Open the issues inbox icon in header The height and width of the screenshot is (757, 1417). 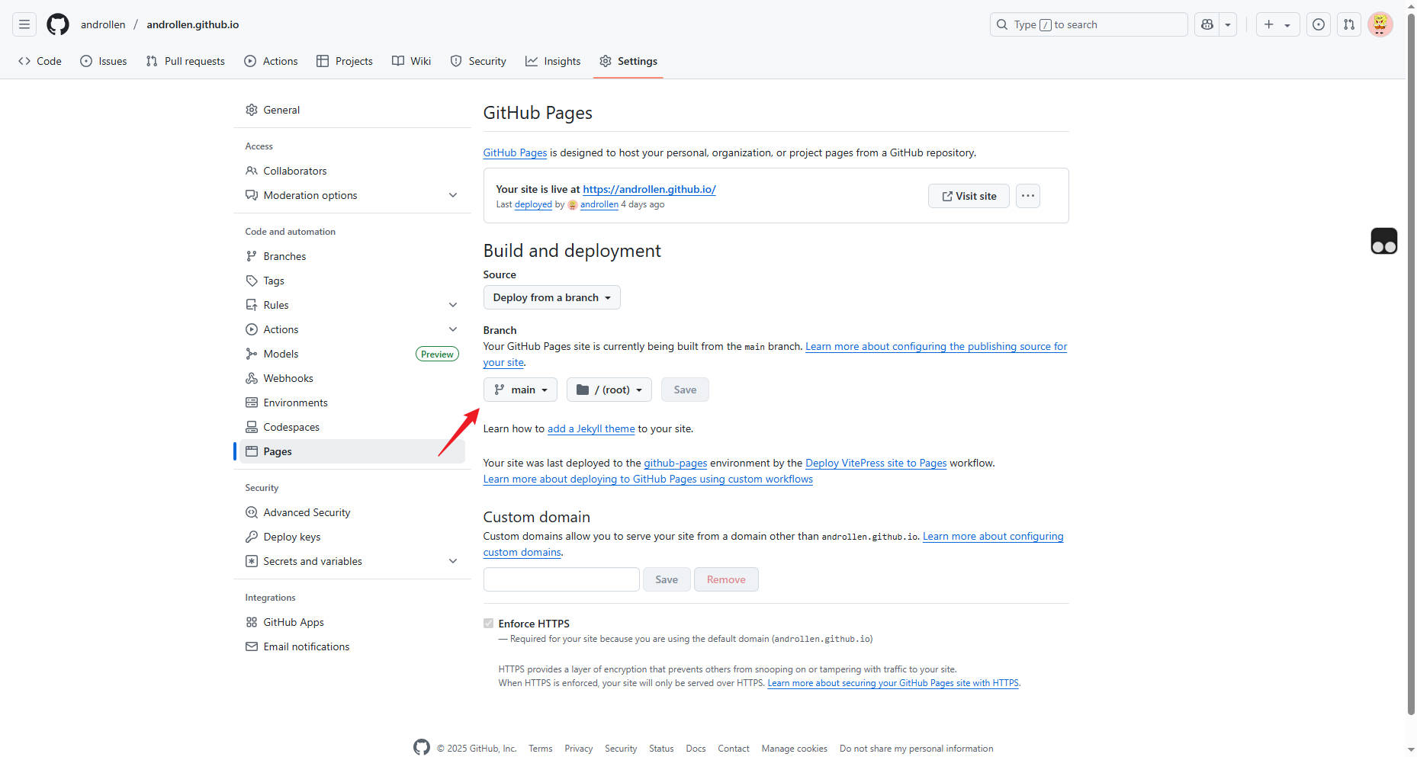pyautogui.click(x=1319, y=24)
